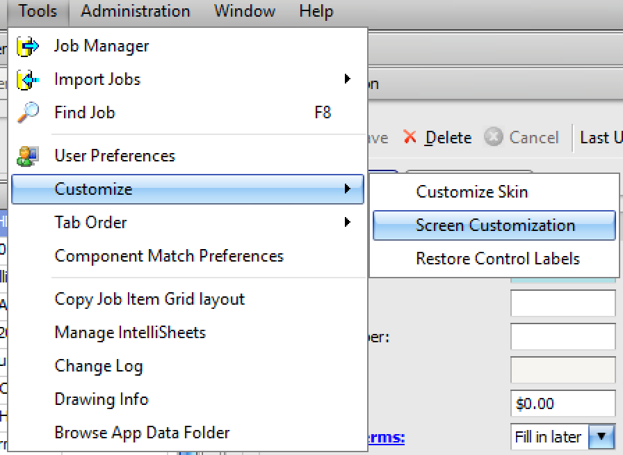Click the Job Manager icon

point(28,47)
